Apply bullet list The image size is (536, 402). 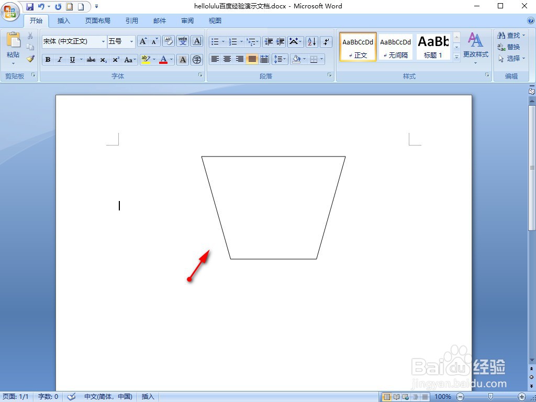coord(215,42)
